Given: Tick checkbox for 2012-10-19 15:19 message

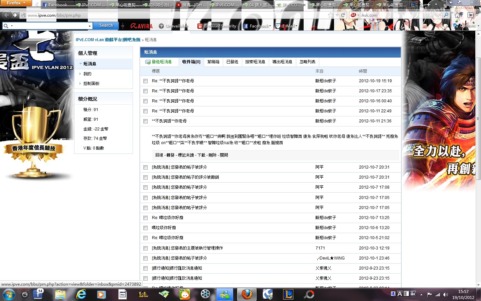Looking at the screenshot, I should [x=145, y=81].
